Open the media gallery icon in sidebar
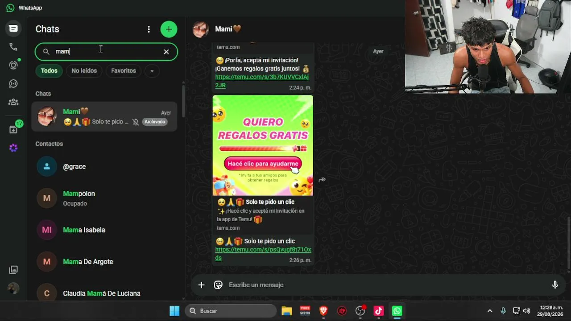 click(x=13, y=270)
